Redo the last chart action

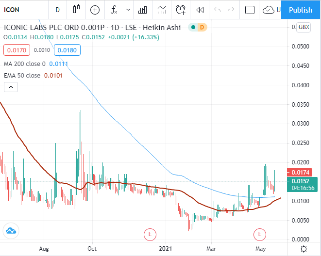click(231, 10)
